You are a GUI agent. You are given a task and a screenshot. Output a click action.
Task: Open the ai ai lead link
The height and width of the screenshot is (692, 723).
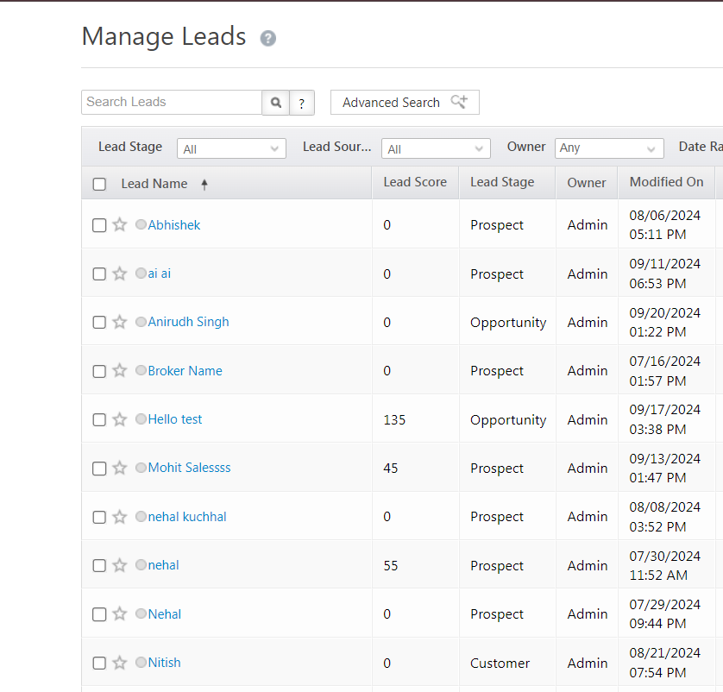click(x=159, y=274)
